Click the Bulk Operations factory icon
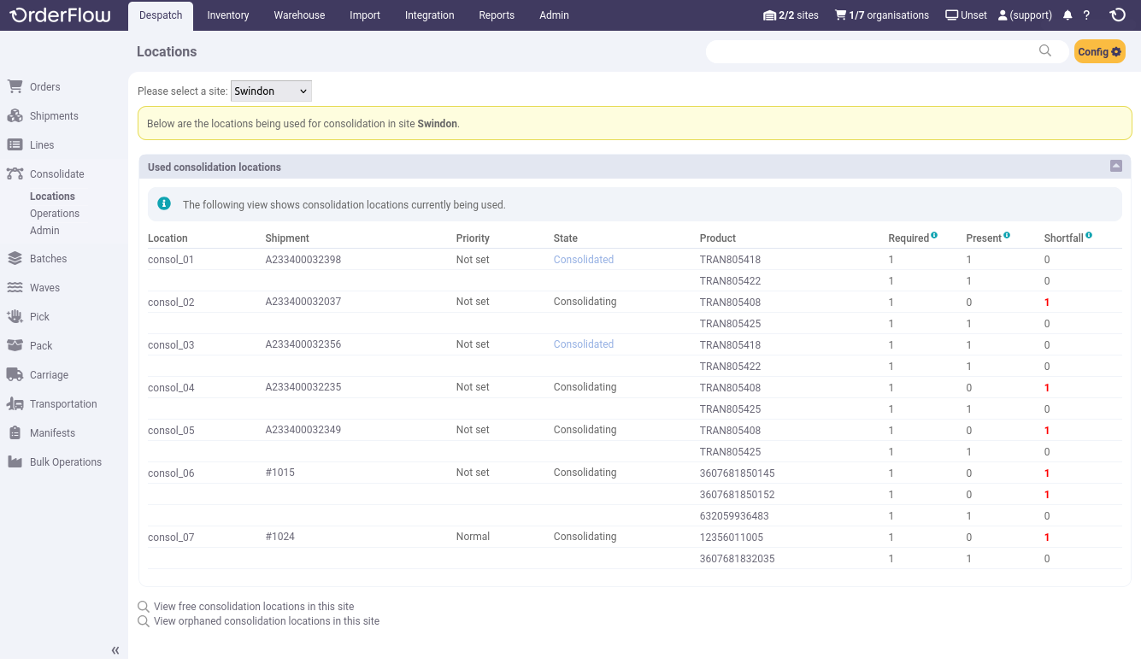 15,461
